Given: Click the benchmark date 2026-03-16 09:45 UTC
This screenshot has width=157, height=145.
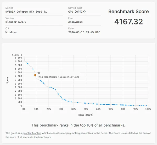Looking at the screenshot, I should tap(84, 32).
